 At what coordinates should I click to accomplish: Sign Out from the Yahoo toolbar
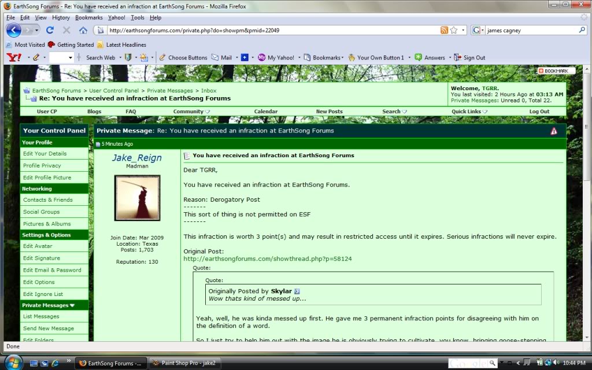point(469,57)
